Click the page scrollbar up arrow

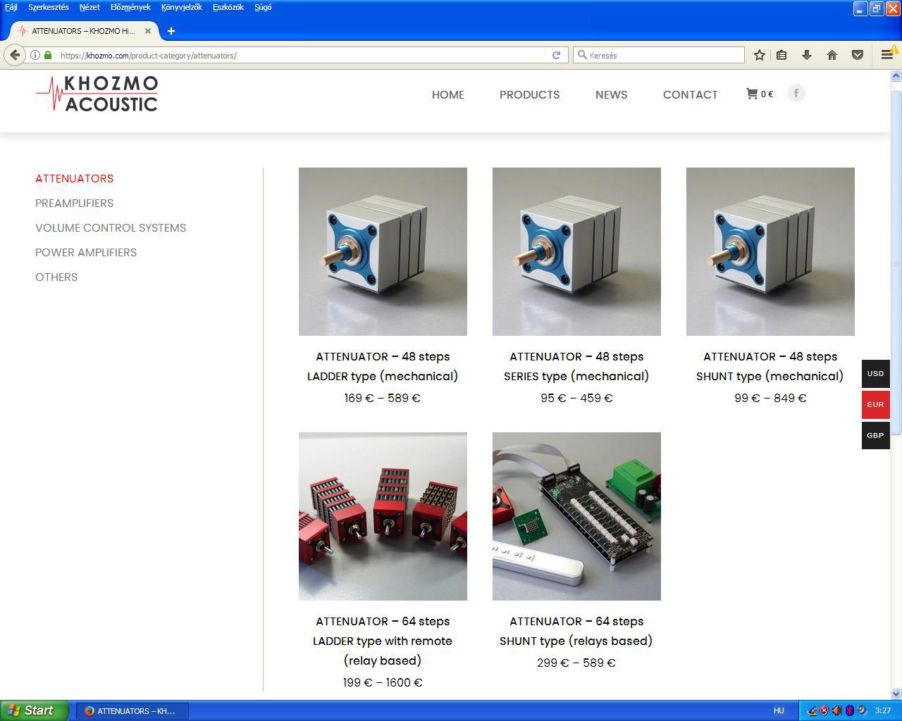[x=896, y=75]
